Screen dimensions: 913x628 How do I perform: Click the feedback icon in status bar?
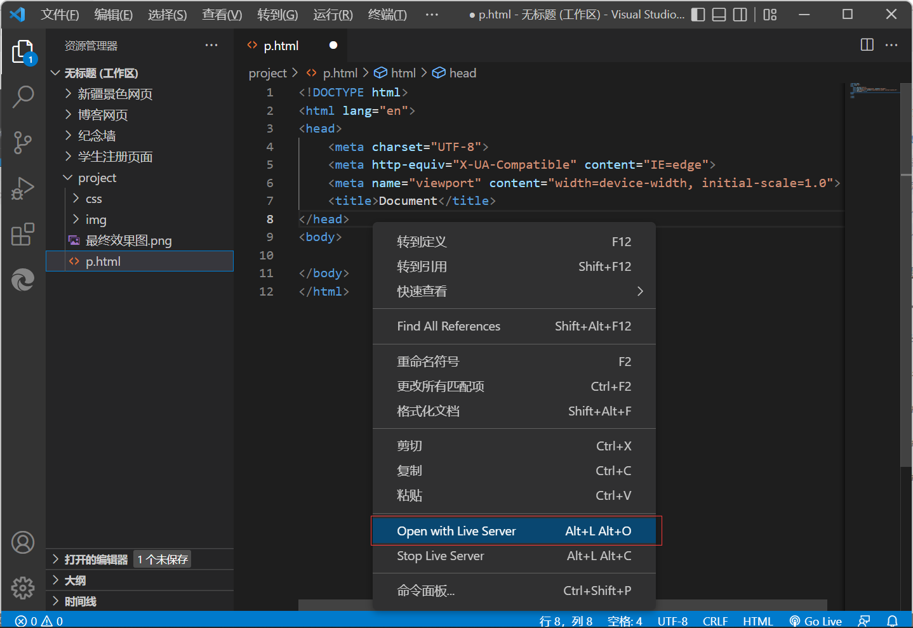point(864,621)
